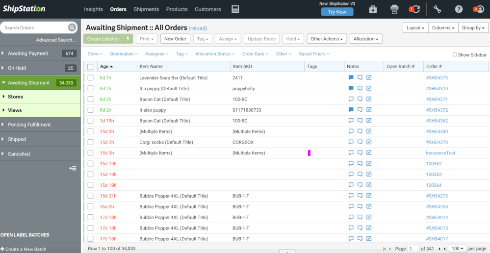Open the calculator icon in top navigation
Viewport: 490px width, 253px height.
tap(235, 9)
